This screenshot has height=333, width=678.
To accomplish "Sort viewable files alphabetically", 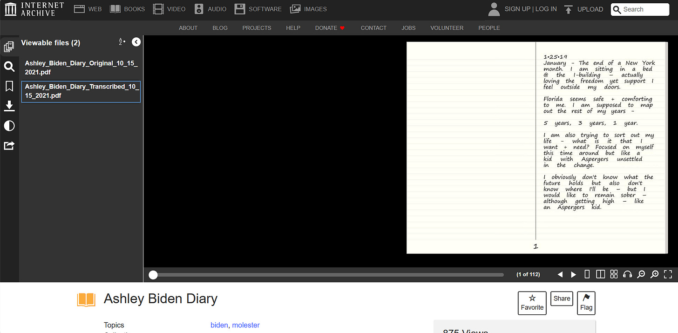I will click(122, 42).
